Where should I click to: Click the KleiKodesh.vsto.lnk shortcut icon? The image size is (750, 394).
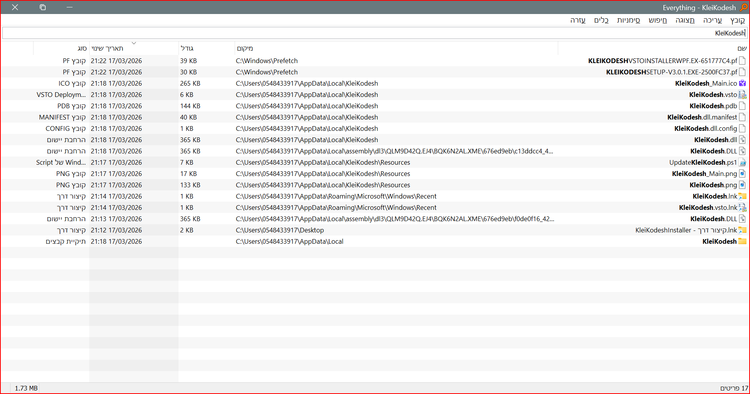(743, 208)
